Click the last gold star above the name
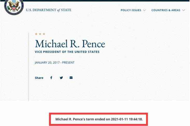Image resolution: width=190 pixels, height=126 pixels. tap(44, 34)
